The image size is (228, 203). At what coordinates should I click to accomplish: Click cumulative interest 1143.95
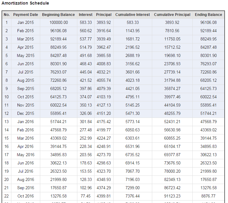coord(133,31)
